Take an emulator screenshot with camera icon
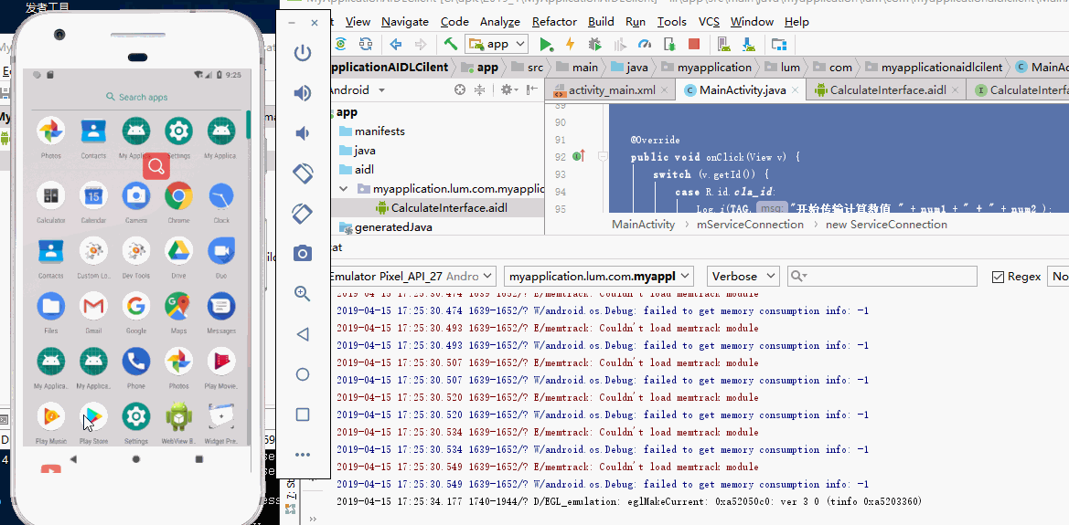The image size is (1069, 525). pyautogui.click(x=302, y=254)
